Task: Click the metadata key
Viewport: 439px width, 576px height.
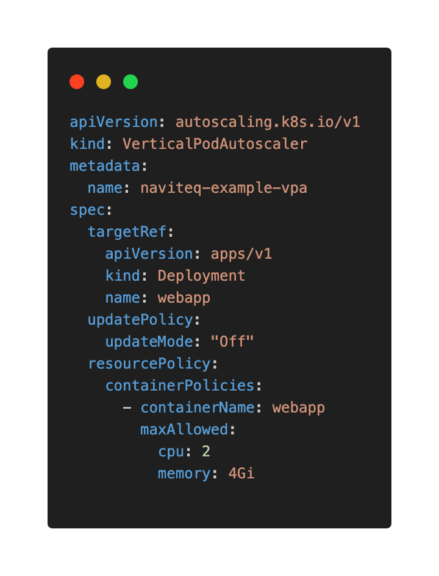Action: point(105,166)
